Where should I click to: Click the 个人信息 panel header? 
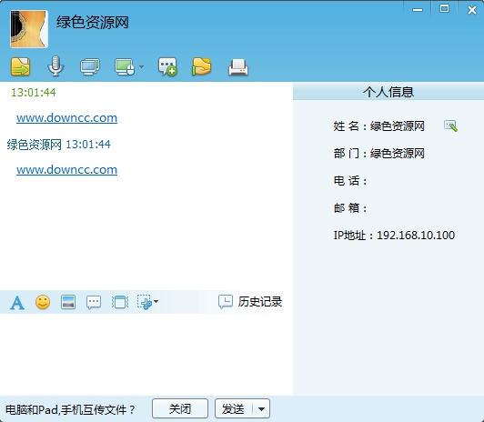388,92
